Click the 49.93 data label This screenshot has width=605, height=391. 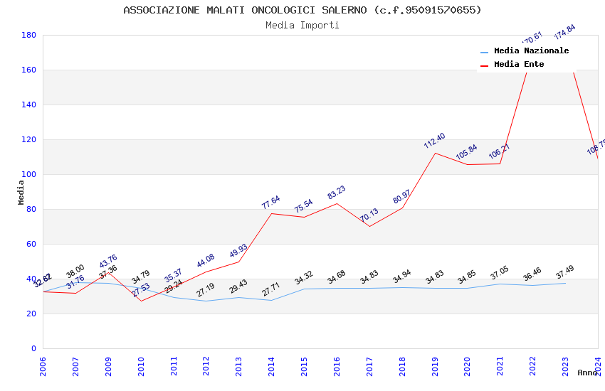238,251
